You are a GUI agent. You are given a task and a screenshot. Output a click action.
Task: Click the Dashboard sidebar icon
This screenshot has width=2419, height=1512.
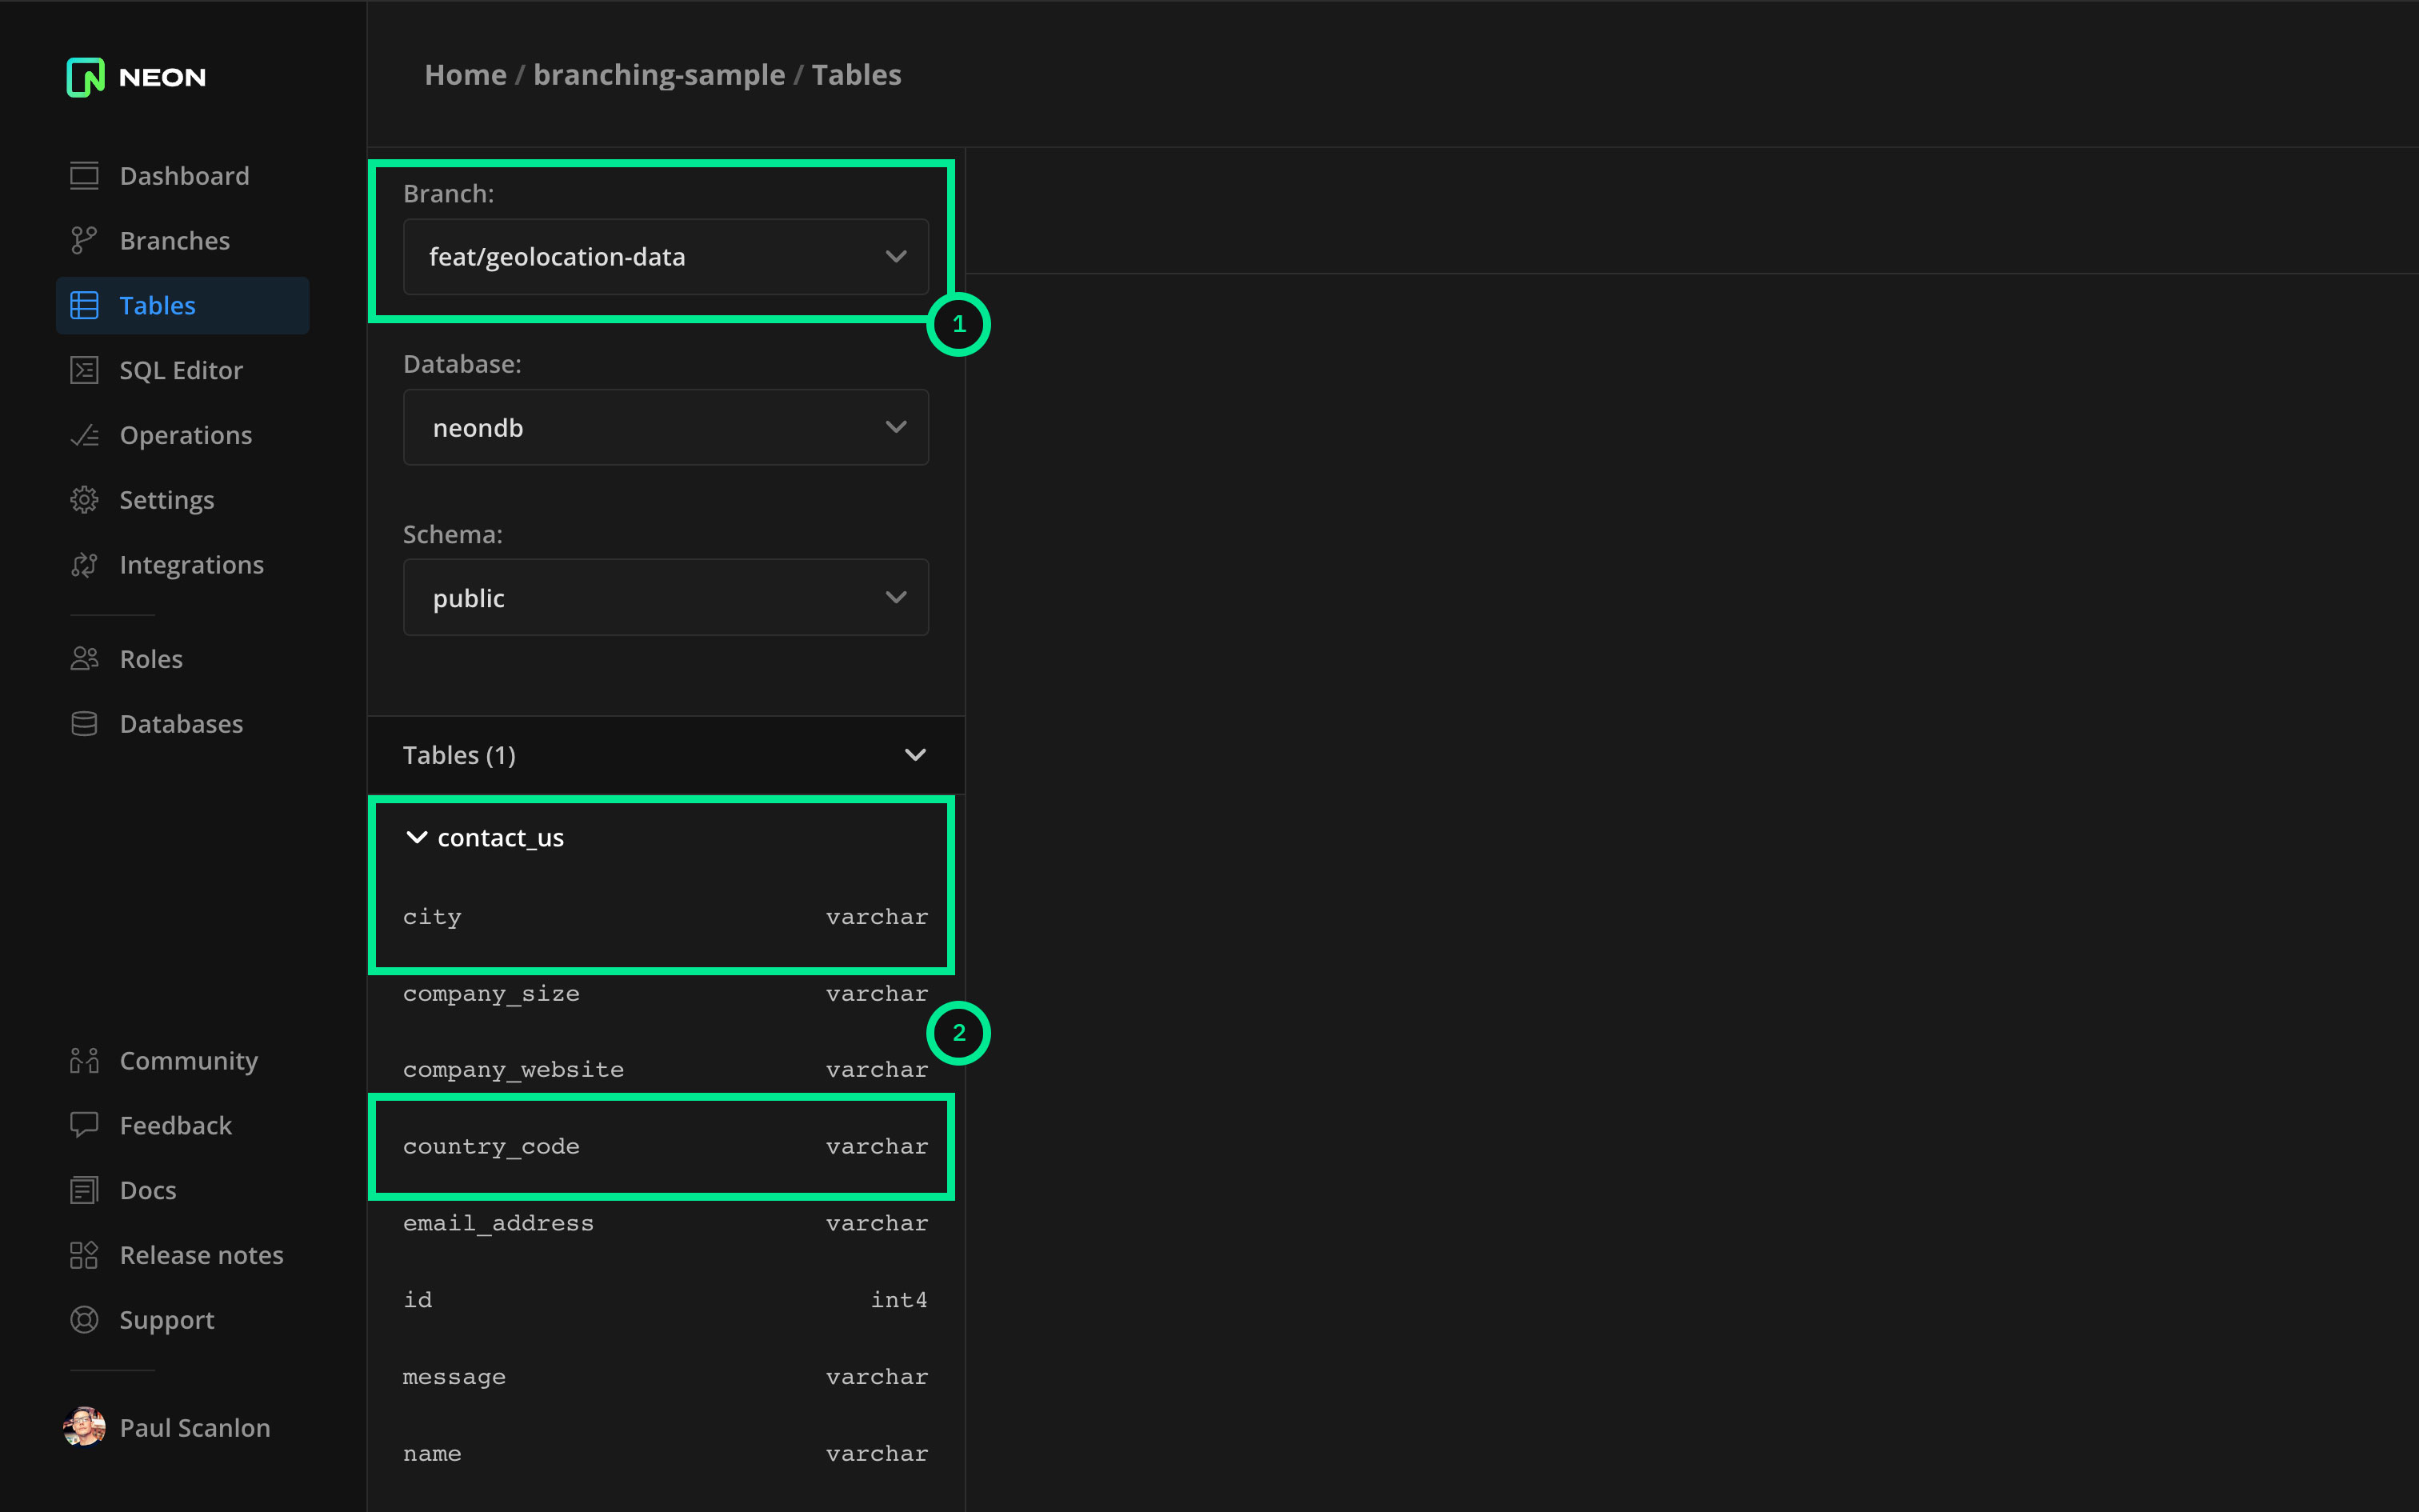(x=84, y=176)
